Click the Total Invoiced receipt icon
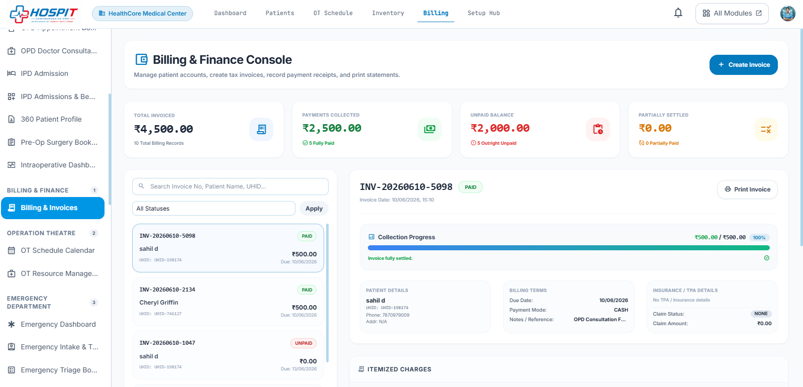The width and height of the screenshot is (803, 387). coord(261,130)
